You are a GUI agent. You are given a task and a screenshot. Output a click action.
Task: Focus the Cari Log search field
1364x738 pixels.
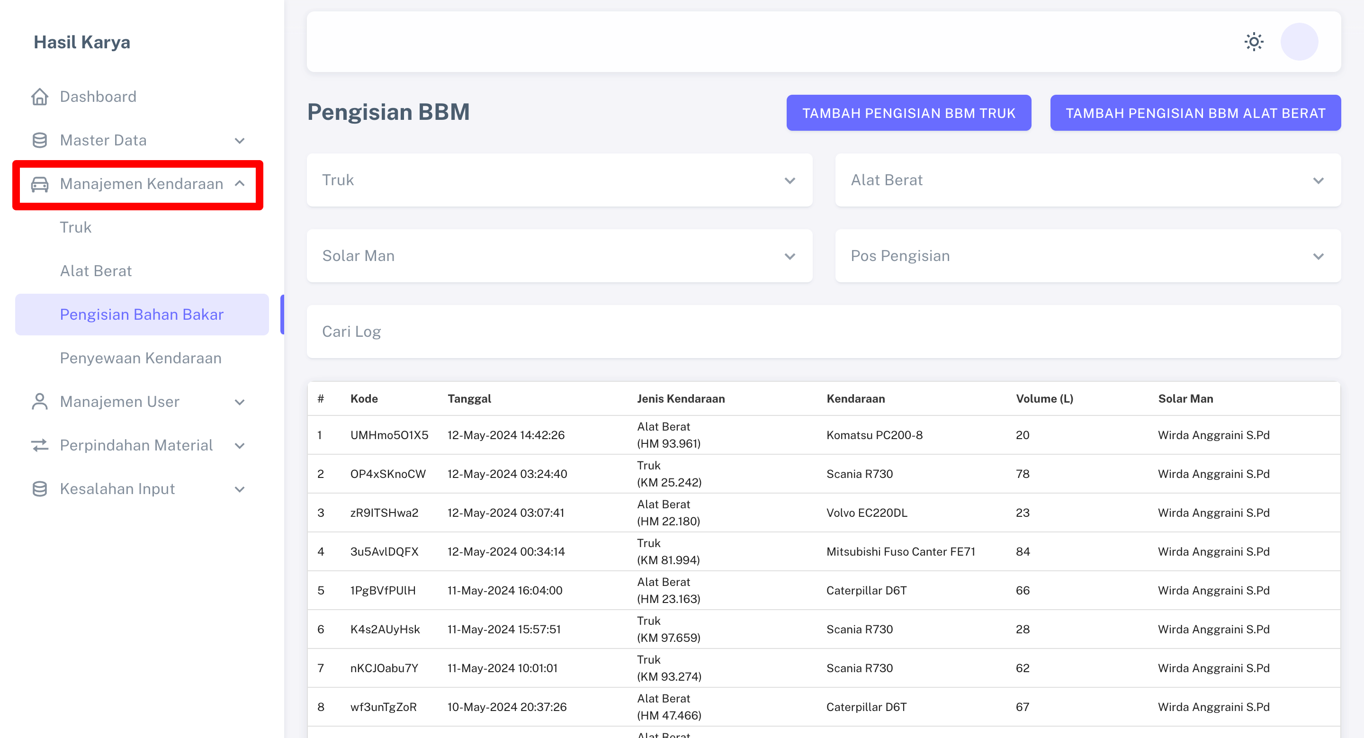(824, 332)
